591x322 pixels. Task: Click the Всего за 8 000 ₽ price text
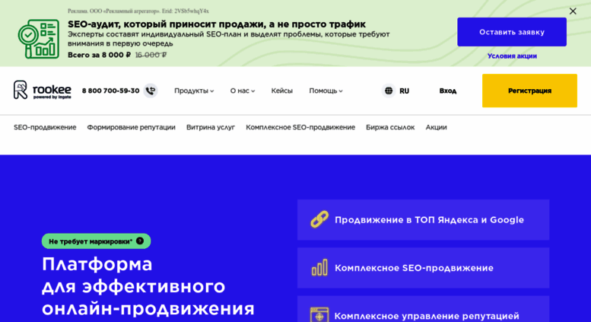(99, 55)
